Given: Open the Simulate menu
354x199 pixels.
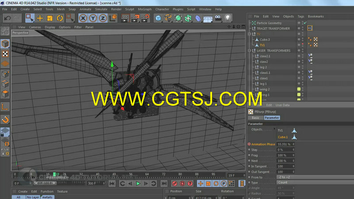Looking at the screenshot, I should [101, 9].
